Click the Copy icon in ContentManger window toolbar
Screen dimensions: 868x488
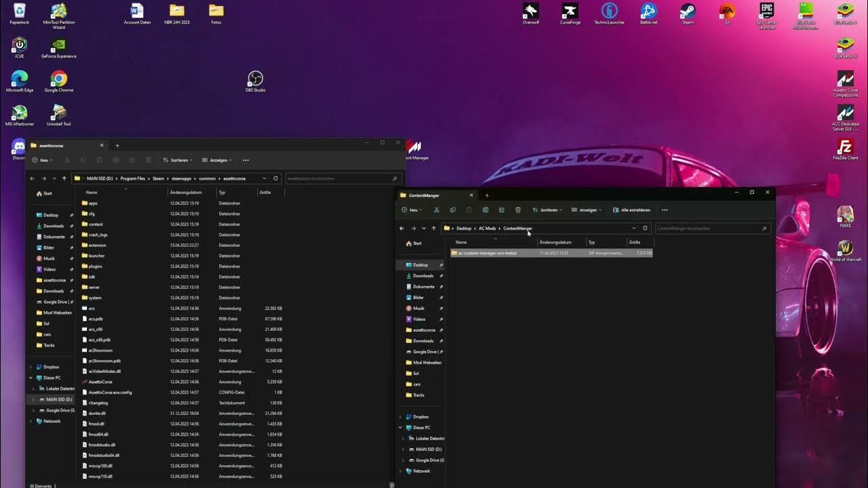pyautogui.click(x=452, y=210)
